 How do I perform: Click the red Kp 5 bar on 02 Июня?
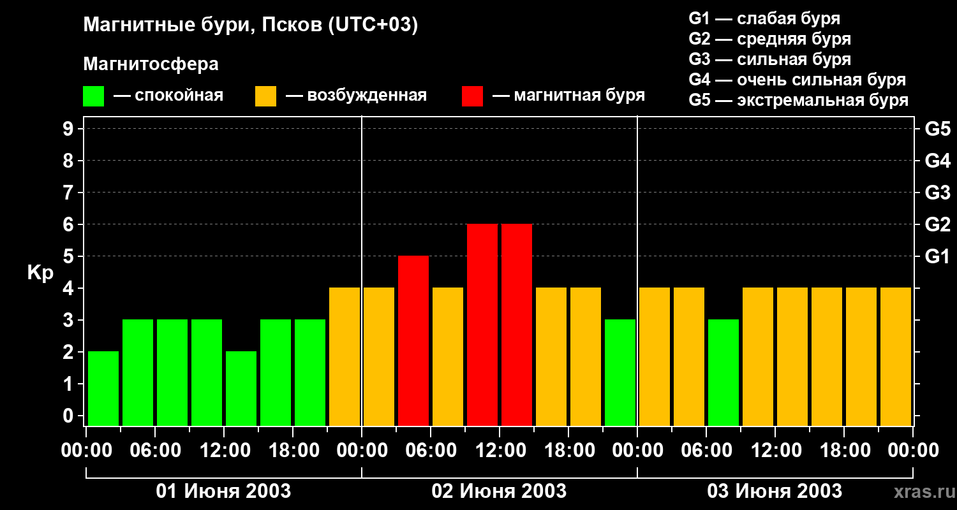point(413,340)
